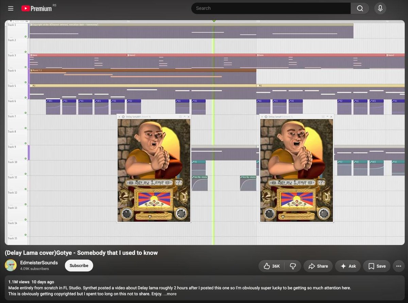This screenshot has width=408, height=303.
Task: Click the video title text
Action: (x=81, y=253)
